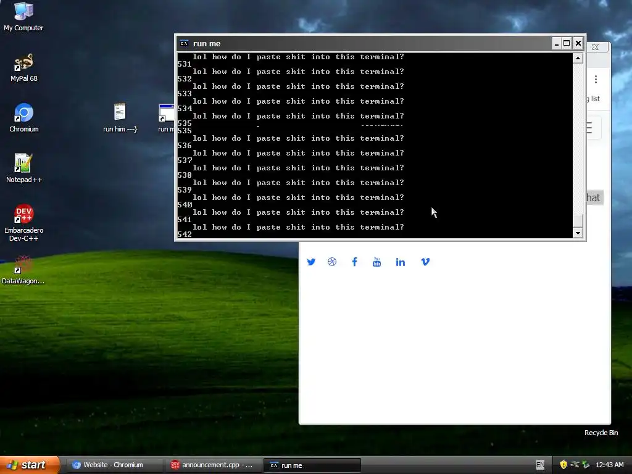The width and height of the screenshot is (632, 474).
Task: Click the YouTube icon in Chromium page
Action: click(376, 262)
